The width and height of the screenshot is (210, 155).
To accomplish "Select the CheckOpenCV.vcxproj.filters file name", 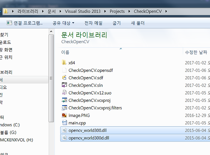I will [x=95, y=108].
